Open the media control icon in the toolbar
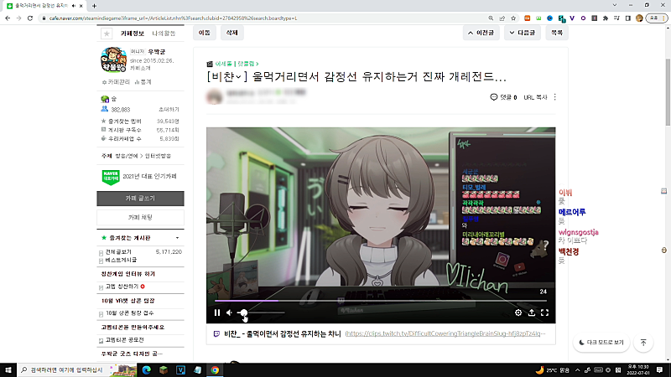The height and width of the screenshot is (377, 671). pos(616,18)
